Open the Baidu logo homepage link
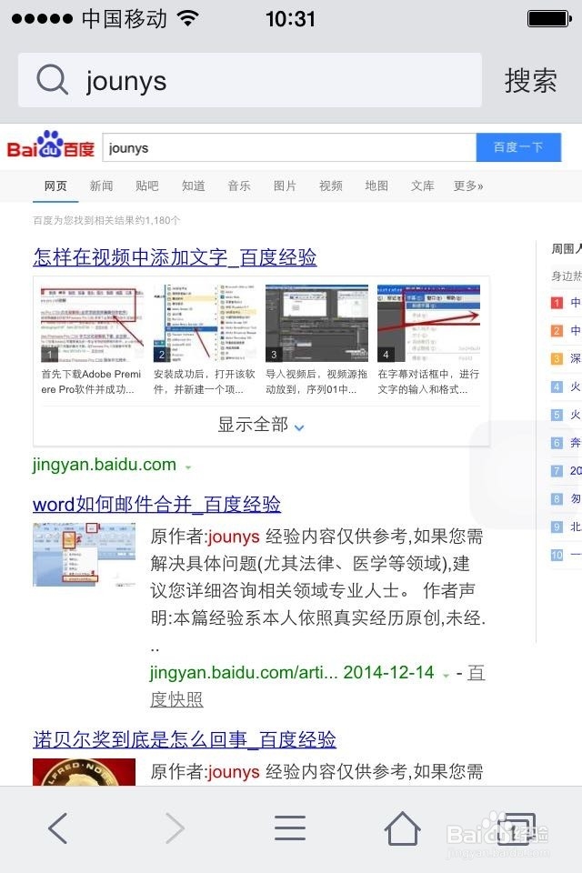This screenshot has height=873, width=582. [50, 145]
